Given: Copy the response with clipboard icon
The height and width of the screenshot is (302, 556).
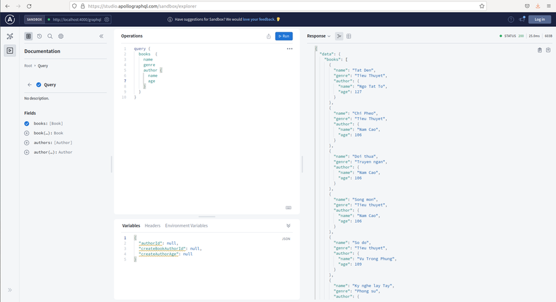Looking at the screenshot, I should pyautogui.click(x=539, y=50).
